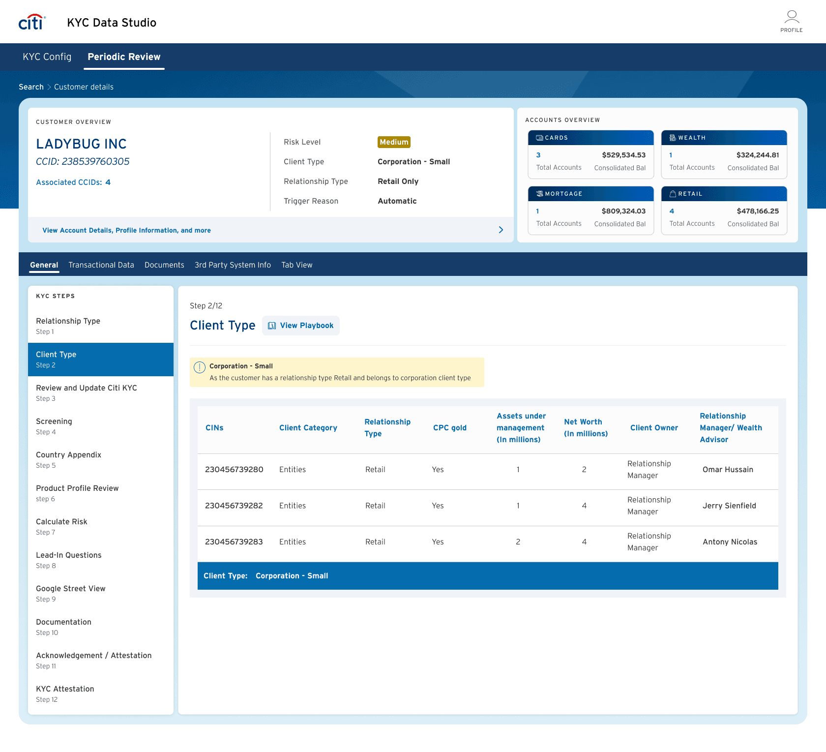Go to Google Street View step
This screenshot has width=826, height=752.
(x=101, y=593)
